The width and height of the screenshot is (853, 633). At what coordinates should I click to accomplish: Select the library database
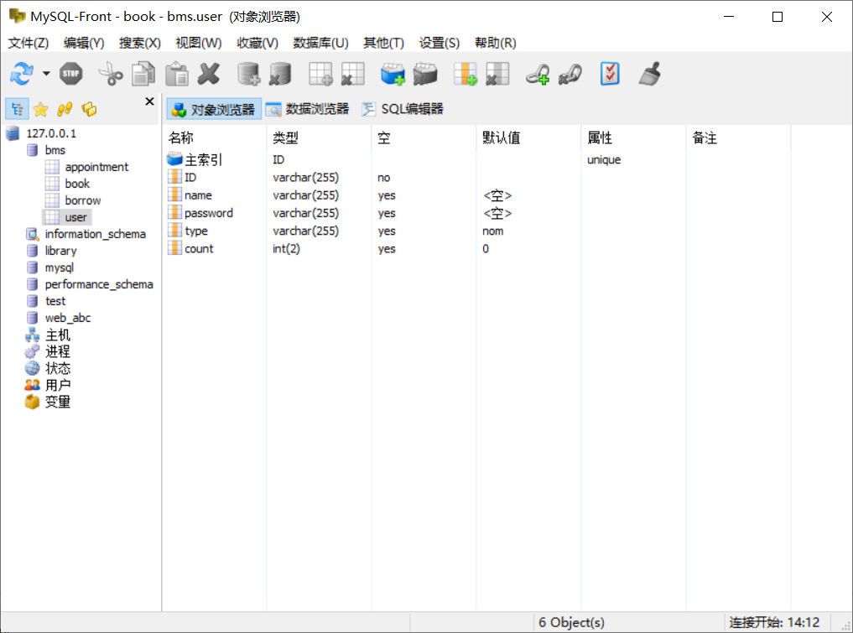point(60,252)
